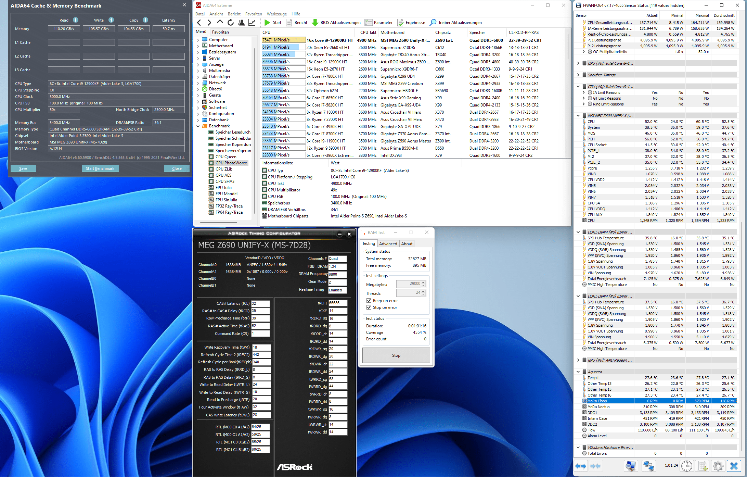This screenshot has width=747, height=477.
Task: Check the CPU Queen benchmark checkbox
Action: 211,157
